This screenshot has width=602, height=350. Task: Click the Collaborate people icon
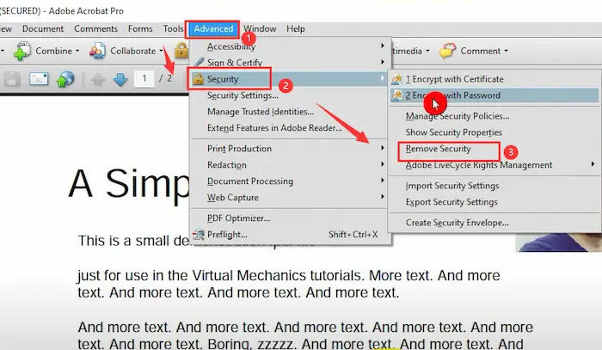point(97,51)
